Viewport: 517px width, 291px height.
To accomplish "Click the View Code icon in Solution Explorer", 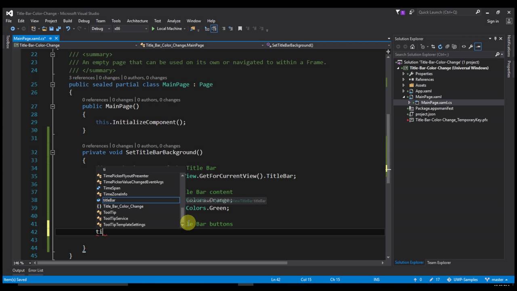I will (464, 46).
